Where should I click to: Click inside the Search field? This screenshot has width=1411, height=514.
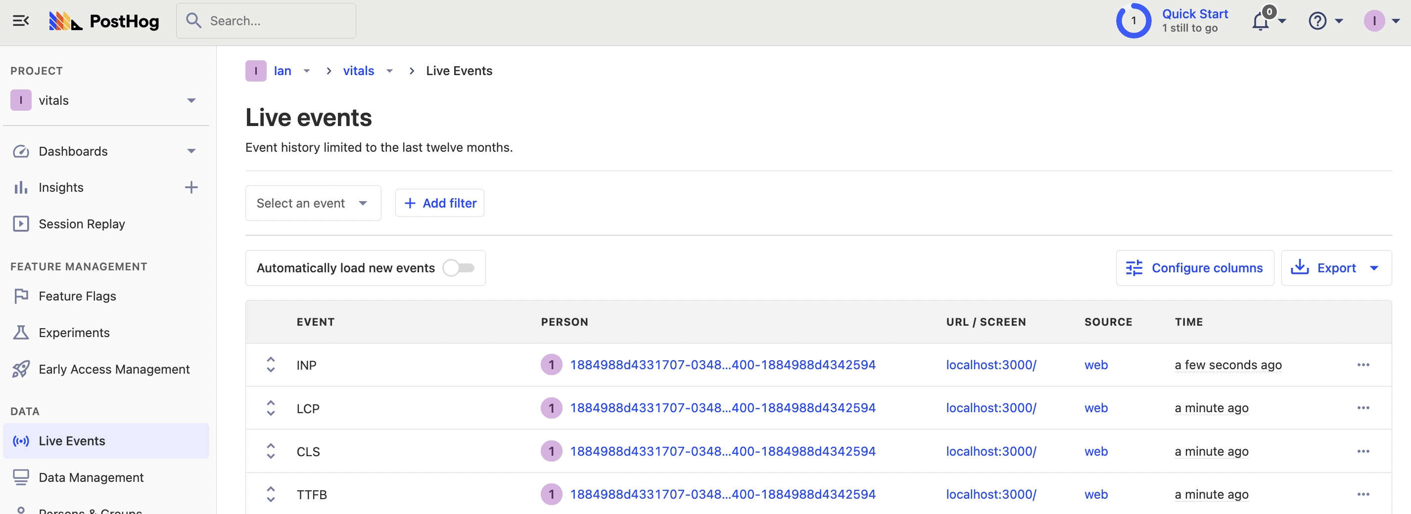tap(266, 21)
